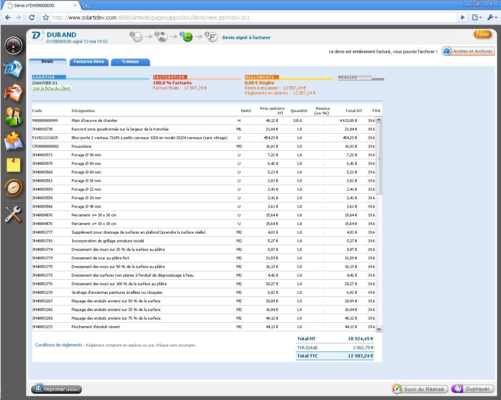Go back in the browser
Viewport: 501px width, 400px height.
(x=7, y=17)
